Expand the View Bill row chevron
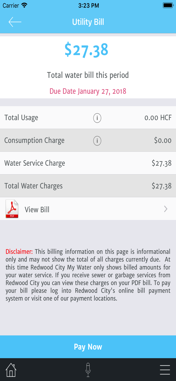176x381 pixels. (166, 209)
